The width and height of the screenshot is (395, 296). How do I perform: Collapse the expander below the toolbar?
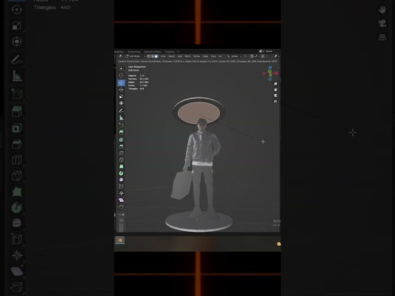[x=121, y=215]
